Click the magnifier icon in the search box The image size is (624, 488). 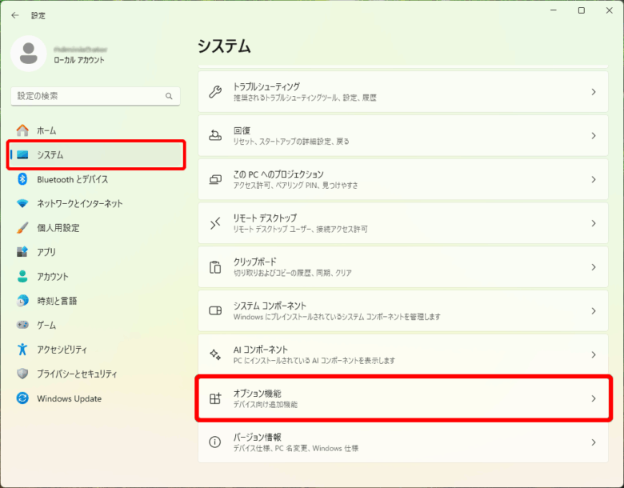tap(169, 96)
